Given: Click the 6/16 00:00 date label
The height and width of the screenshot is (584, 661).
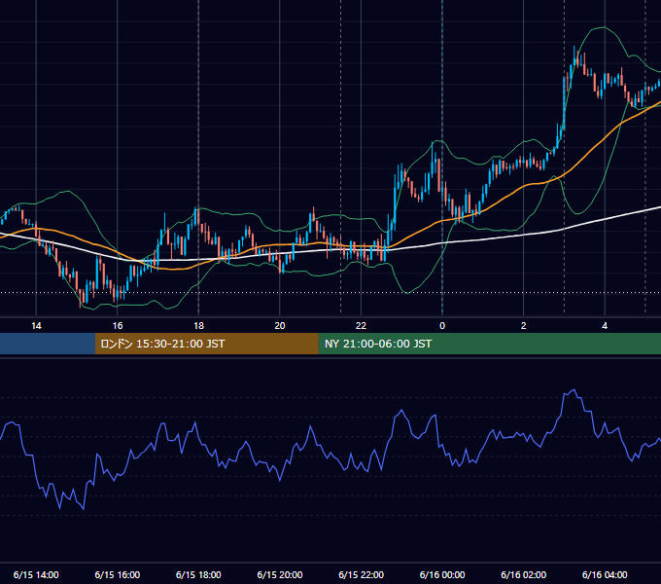Looking at the screenshot, I should pyautogui.click(x=442, y=574).
